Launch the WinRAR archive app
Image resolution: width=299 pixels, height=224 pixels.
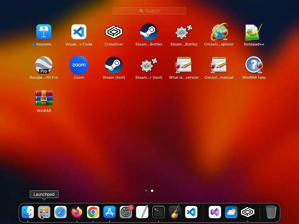pyautogui.click(x=44, y=98)
